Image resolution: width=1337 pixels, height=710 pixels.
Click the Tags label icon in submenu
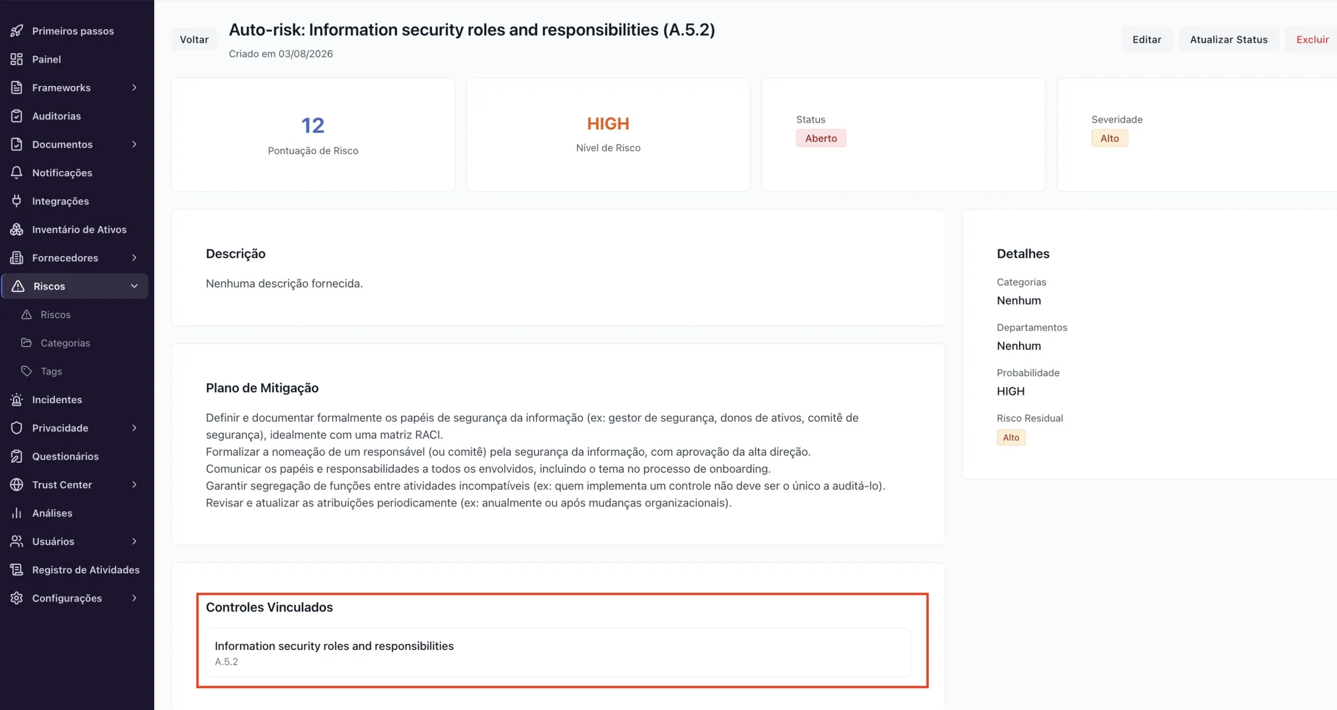[x=26, y=371]
